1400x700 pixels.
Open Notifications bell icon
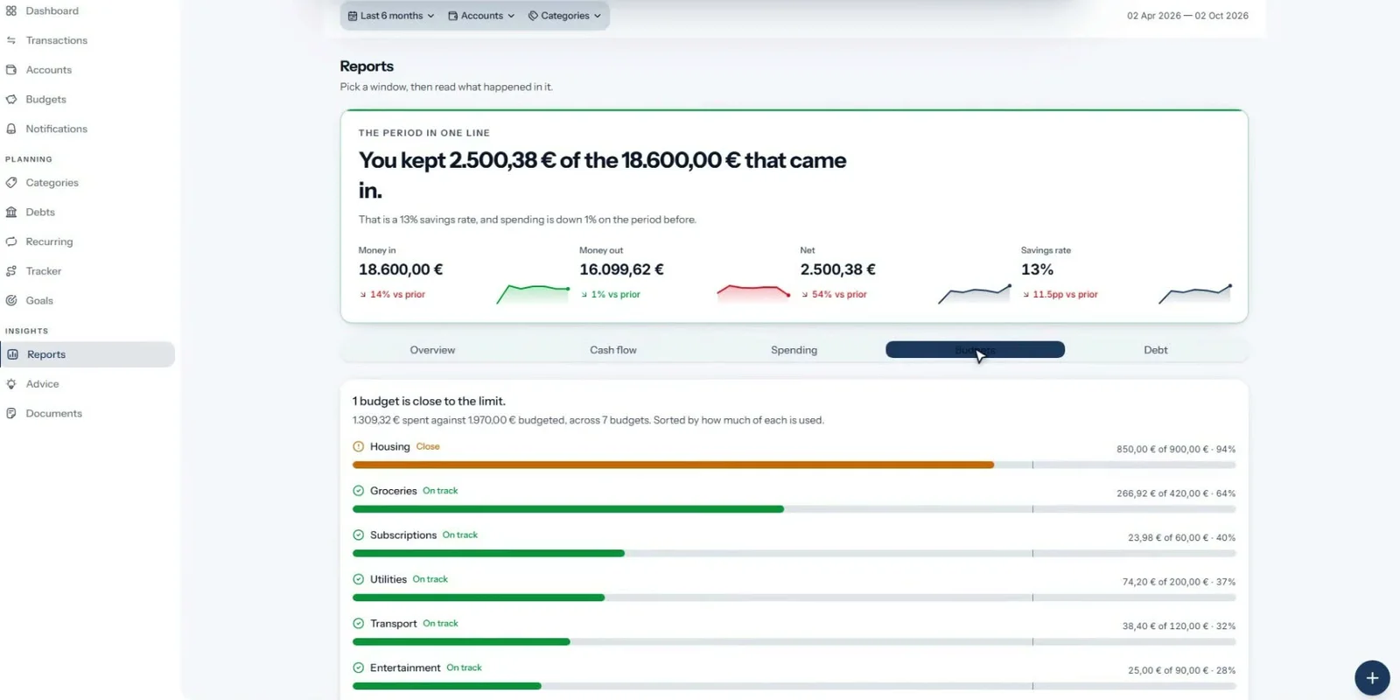(11, 129)
